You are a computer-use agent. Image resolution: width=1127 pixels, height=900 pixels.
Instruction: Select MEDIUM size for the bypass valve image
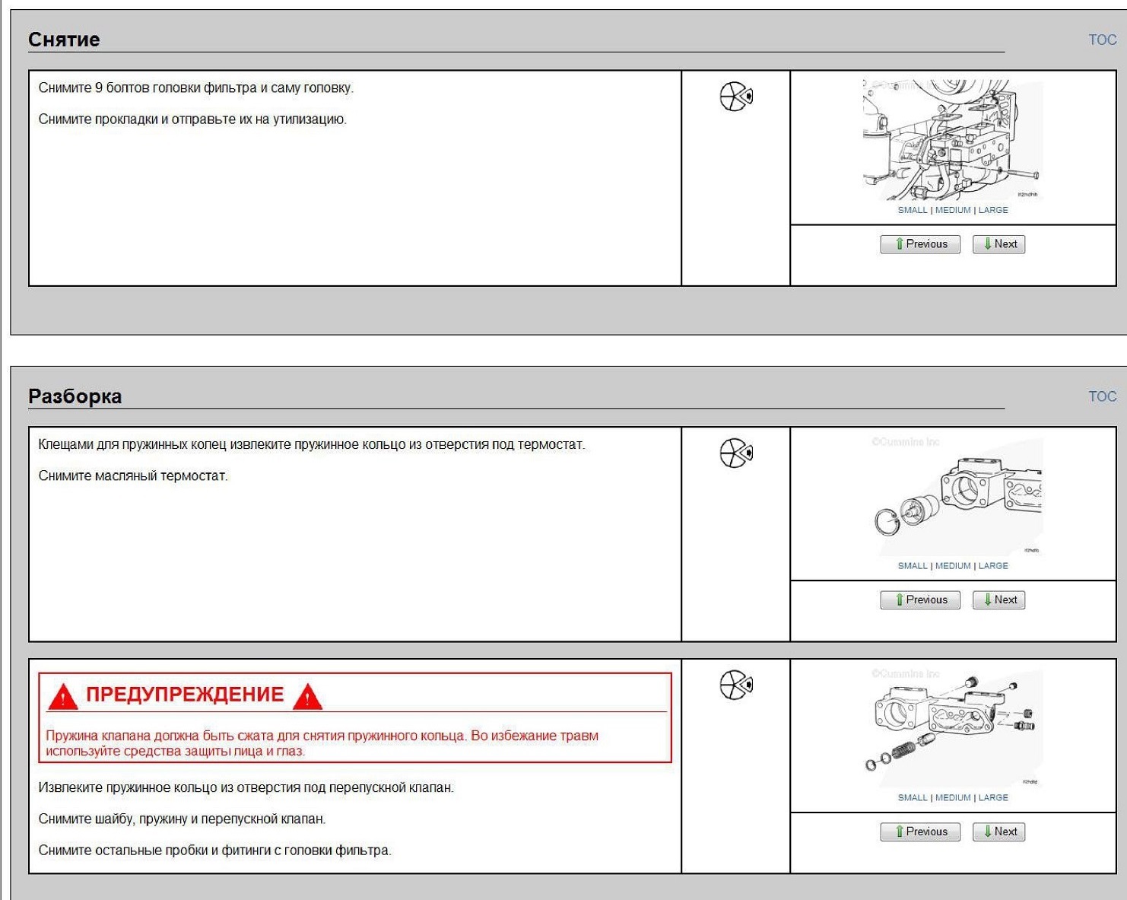click(953, 798)
